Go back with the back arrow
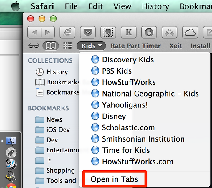This screenshot has height=188, width=212. click(x=34, y=32)
